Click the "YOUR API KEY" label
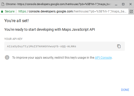This screenshot has height=96, width=134. tap(13, 39)
